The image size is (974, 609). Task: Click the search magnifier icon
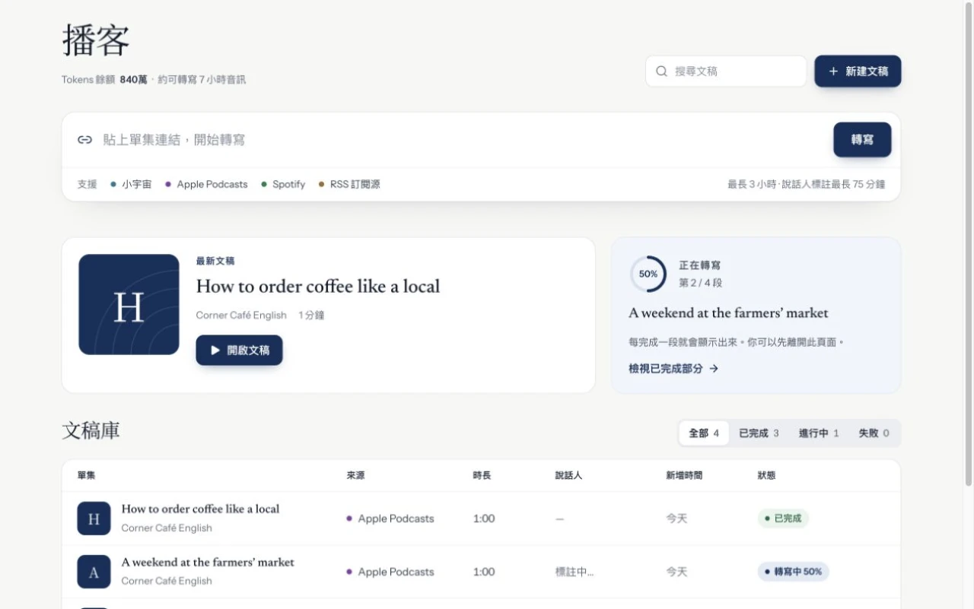pos(661,71)
